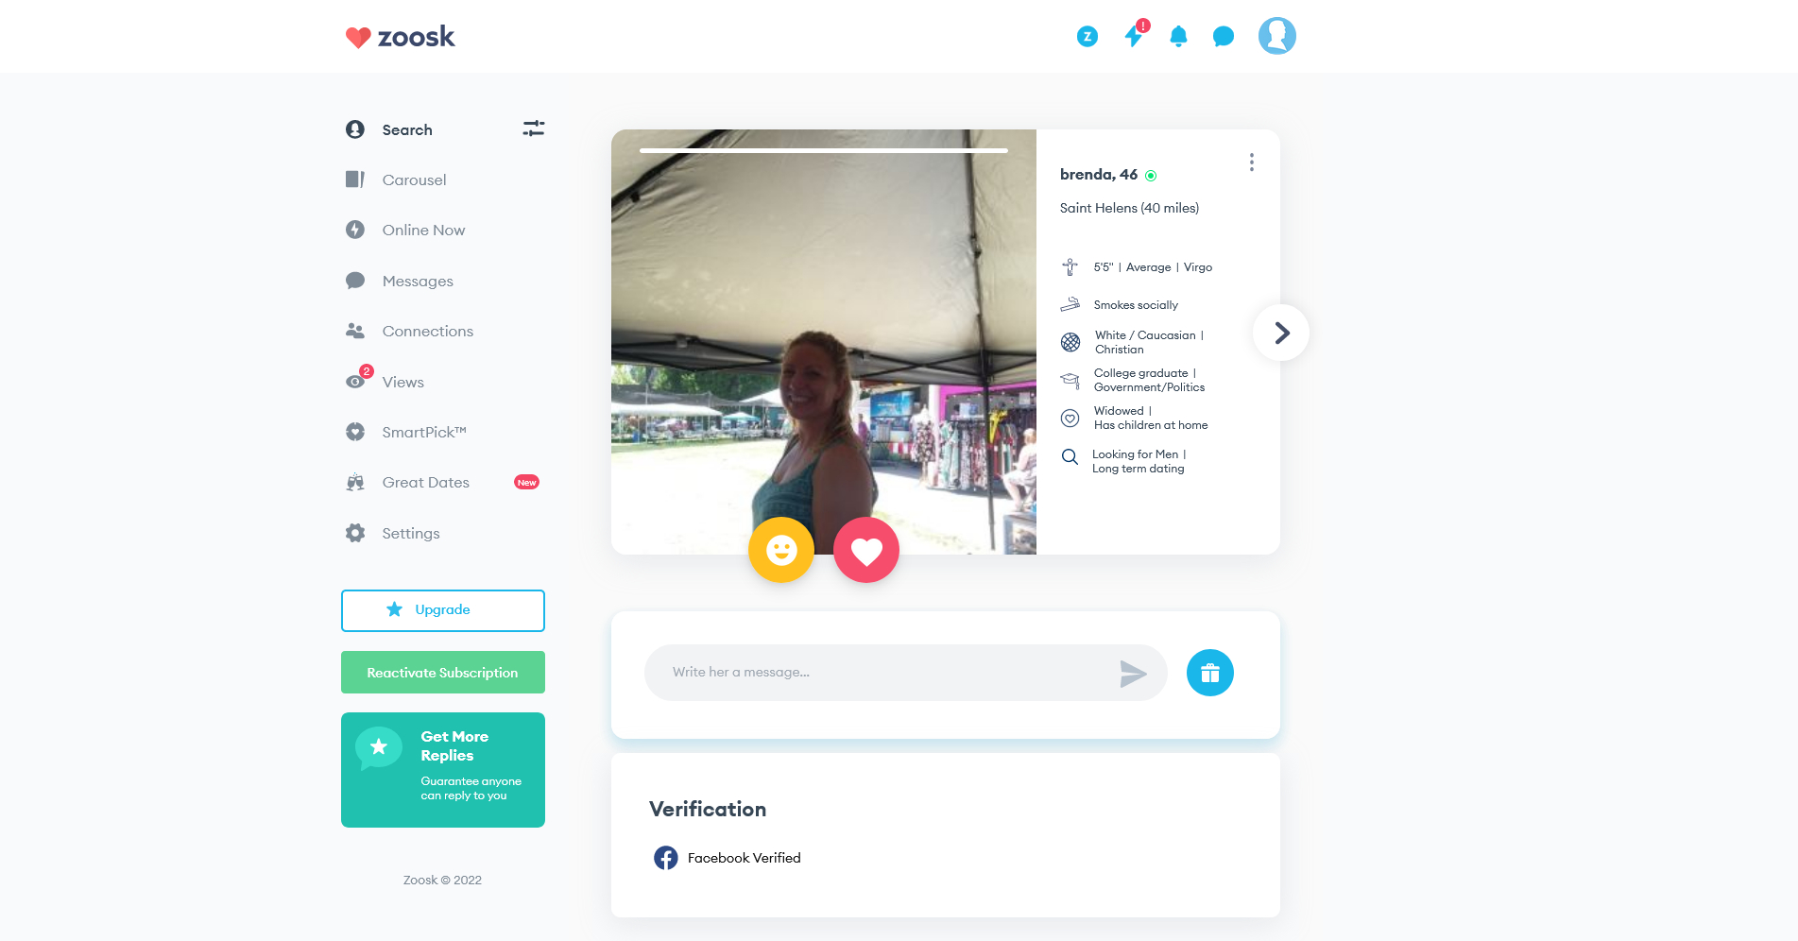Viewport: 1798px width, 941px height.
Task: Click the White / Caucasian Christian detail
Action: pyautogui.click(x=1149, y=342)
